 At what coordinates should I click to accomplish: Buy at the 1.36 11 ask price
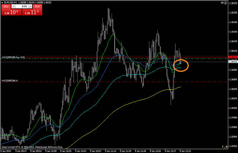[32, 12]
